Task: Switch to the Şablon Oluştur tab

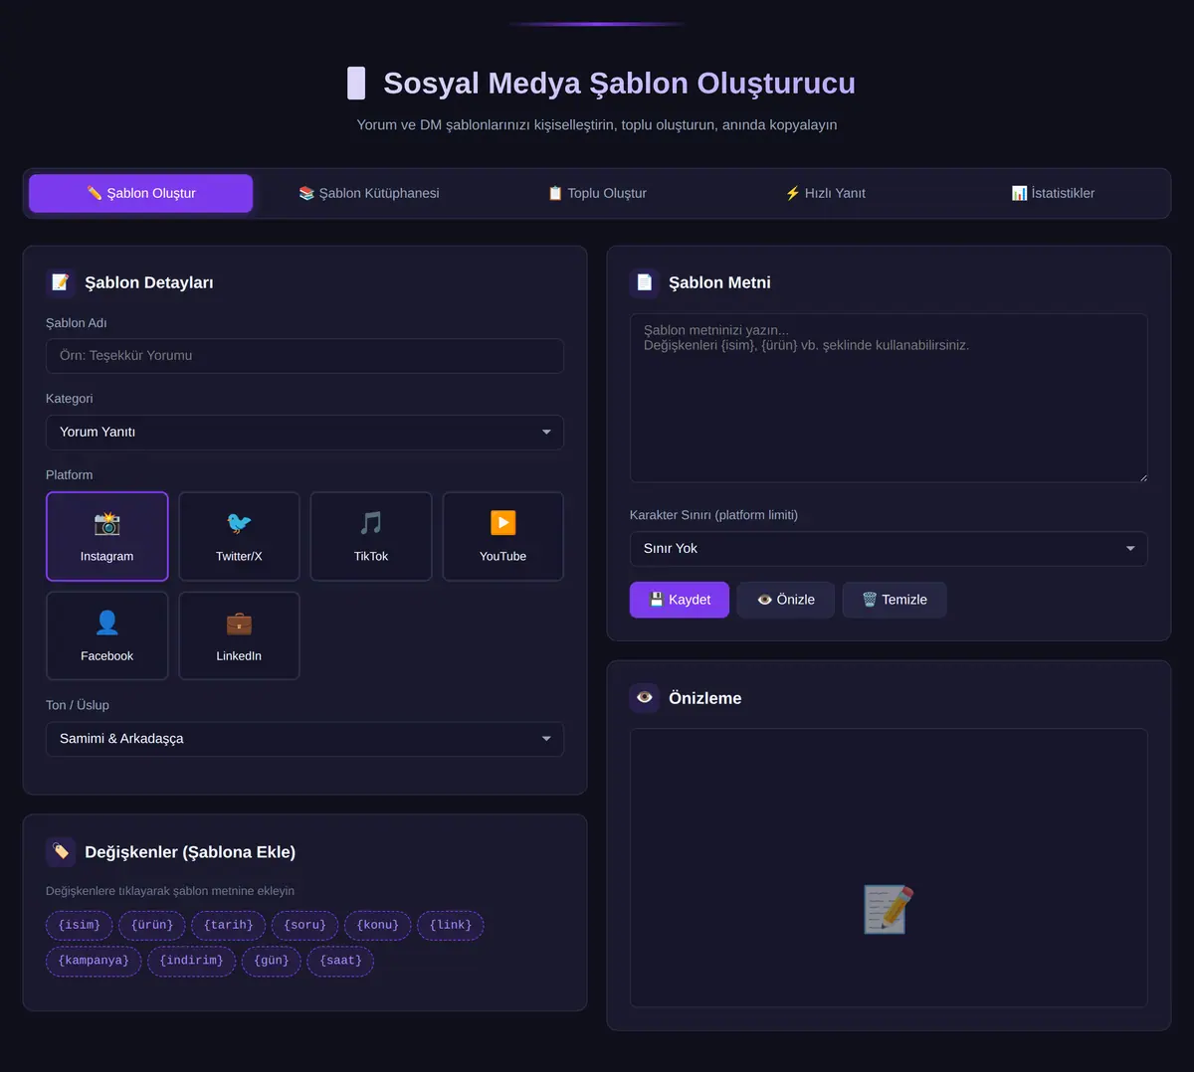Action: click(140, 193)
